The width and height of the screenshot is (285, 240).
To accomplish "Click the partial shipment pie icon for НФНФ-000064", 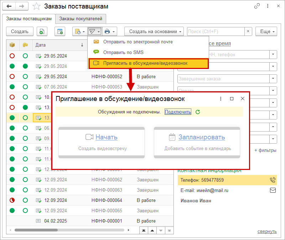I will click(12, 200).
